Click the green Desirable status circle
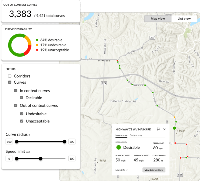 [x=118, y=147]
